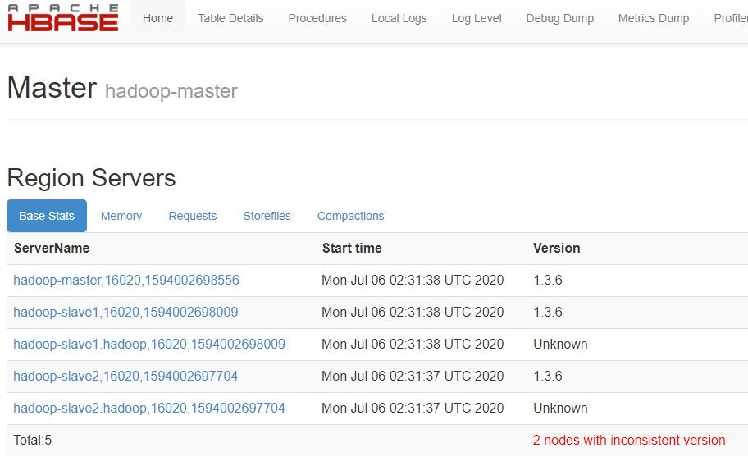748x457 pixels.
Task: Click the Start time column header
Action: click(352, 248)
